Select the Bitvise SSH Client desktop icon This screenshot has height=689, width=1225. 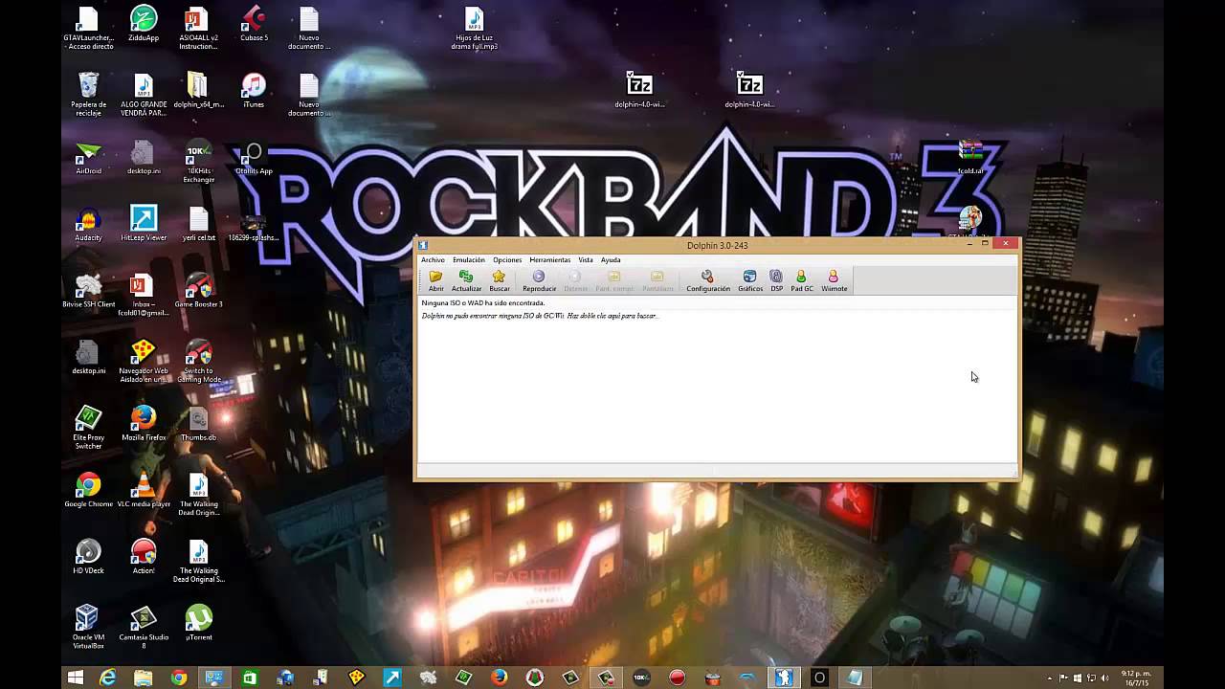(x=88, y=291)
